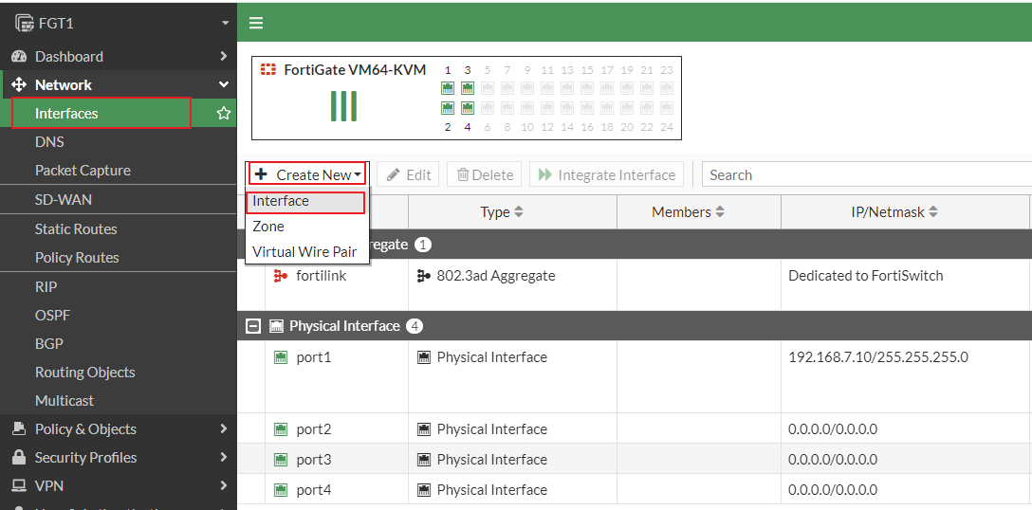The height and width of the screenshot is (510, 1032).
Task: Select the fortilink interface row
Action: [x=635, y=284]
